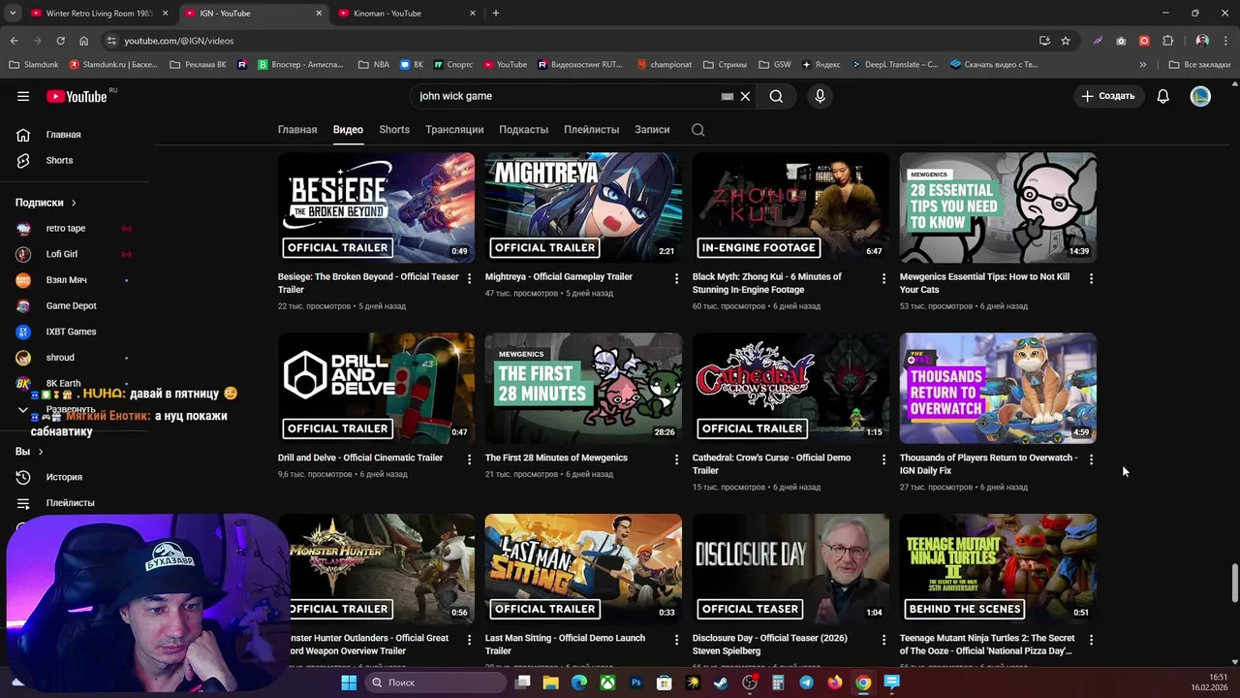This screenshot has width=1240, height=698.
Task: Open the Windows Start menu
Action: click(349, 682)
